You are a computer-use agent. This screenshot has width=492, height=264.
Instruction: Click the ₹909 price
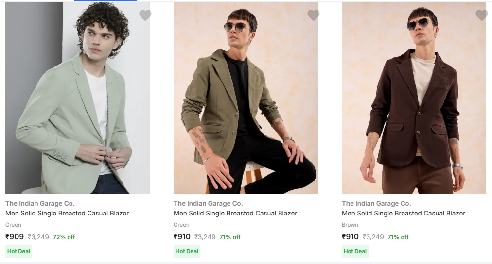pos(15,237)
